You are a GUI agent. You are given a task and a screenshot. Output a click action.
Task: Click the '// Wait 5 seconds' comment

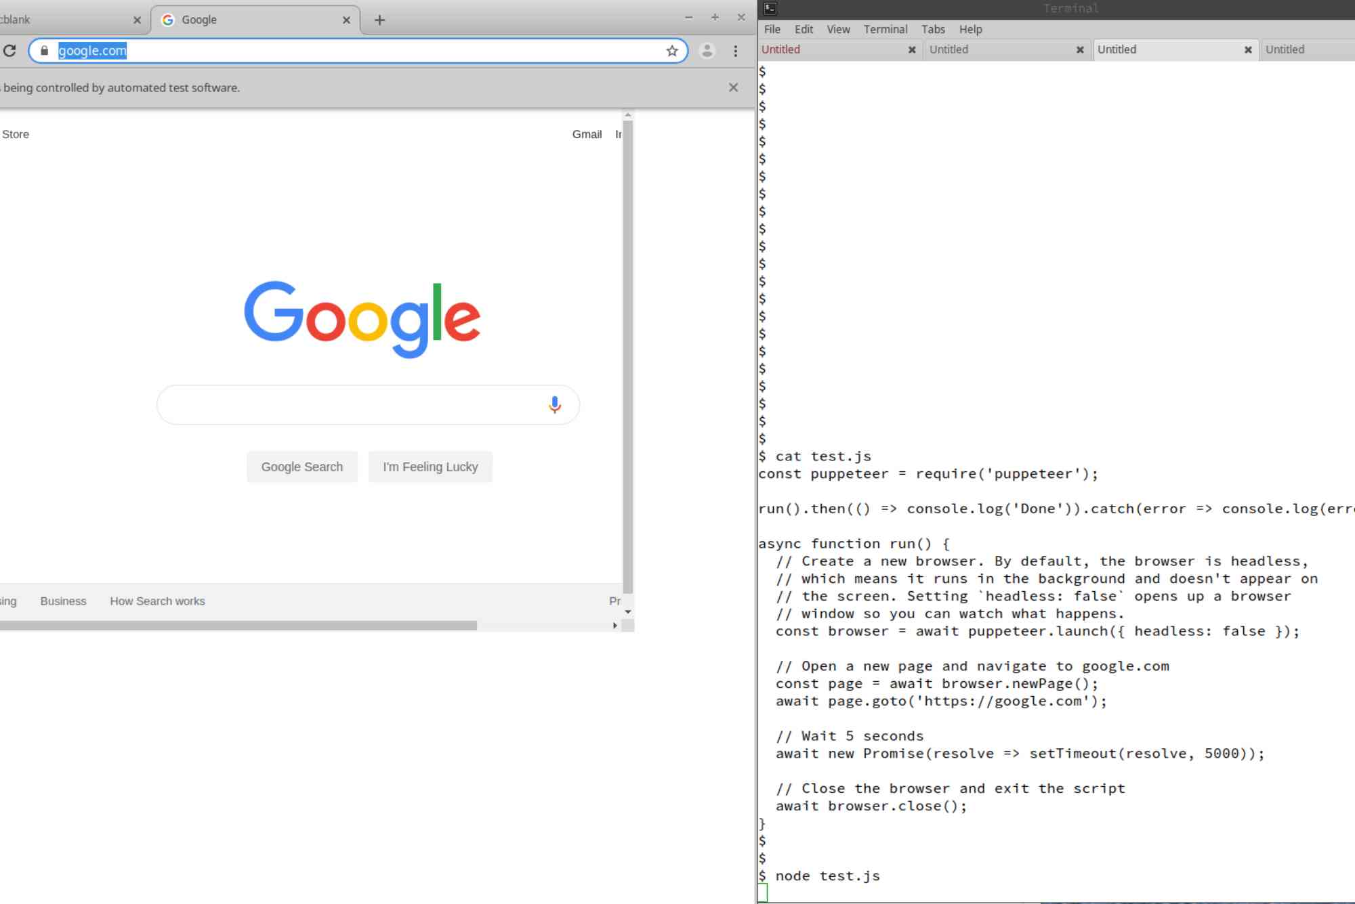pos(850,736)
